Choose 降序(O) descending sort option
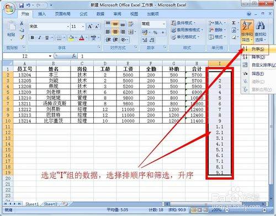The height and width of the screenshot is (216, 276). coord(258,57)
